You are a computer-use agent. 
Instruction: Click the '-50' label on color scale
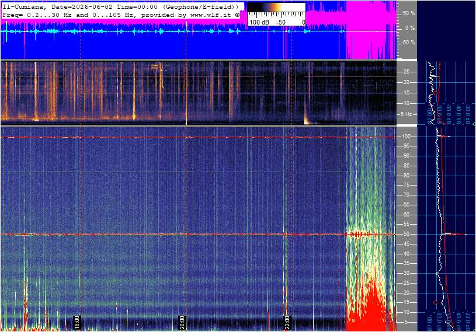(281, 22)
